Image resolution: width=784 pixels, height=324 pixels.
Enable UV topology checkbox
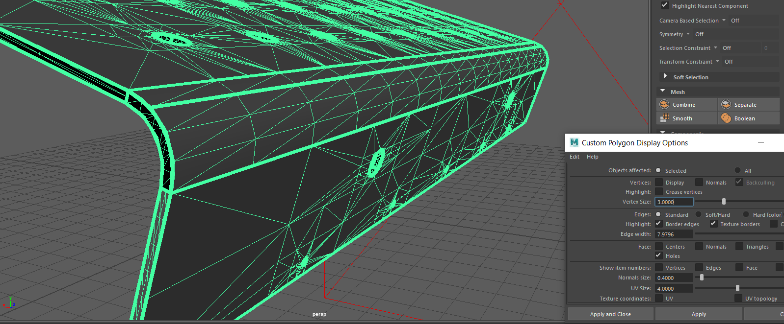tap(738, 298)
